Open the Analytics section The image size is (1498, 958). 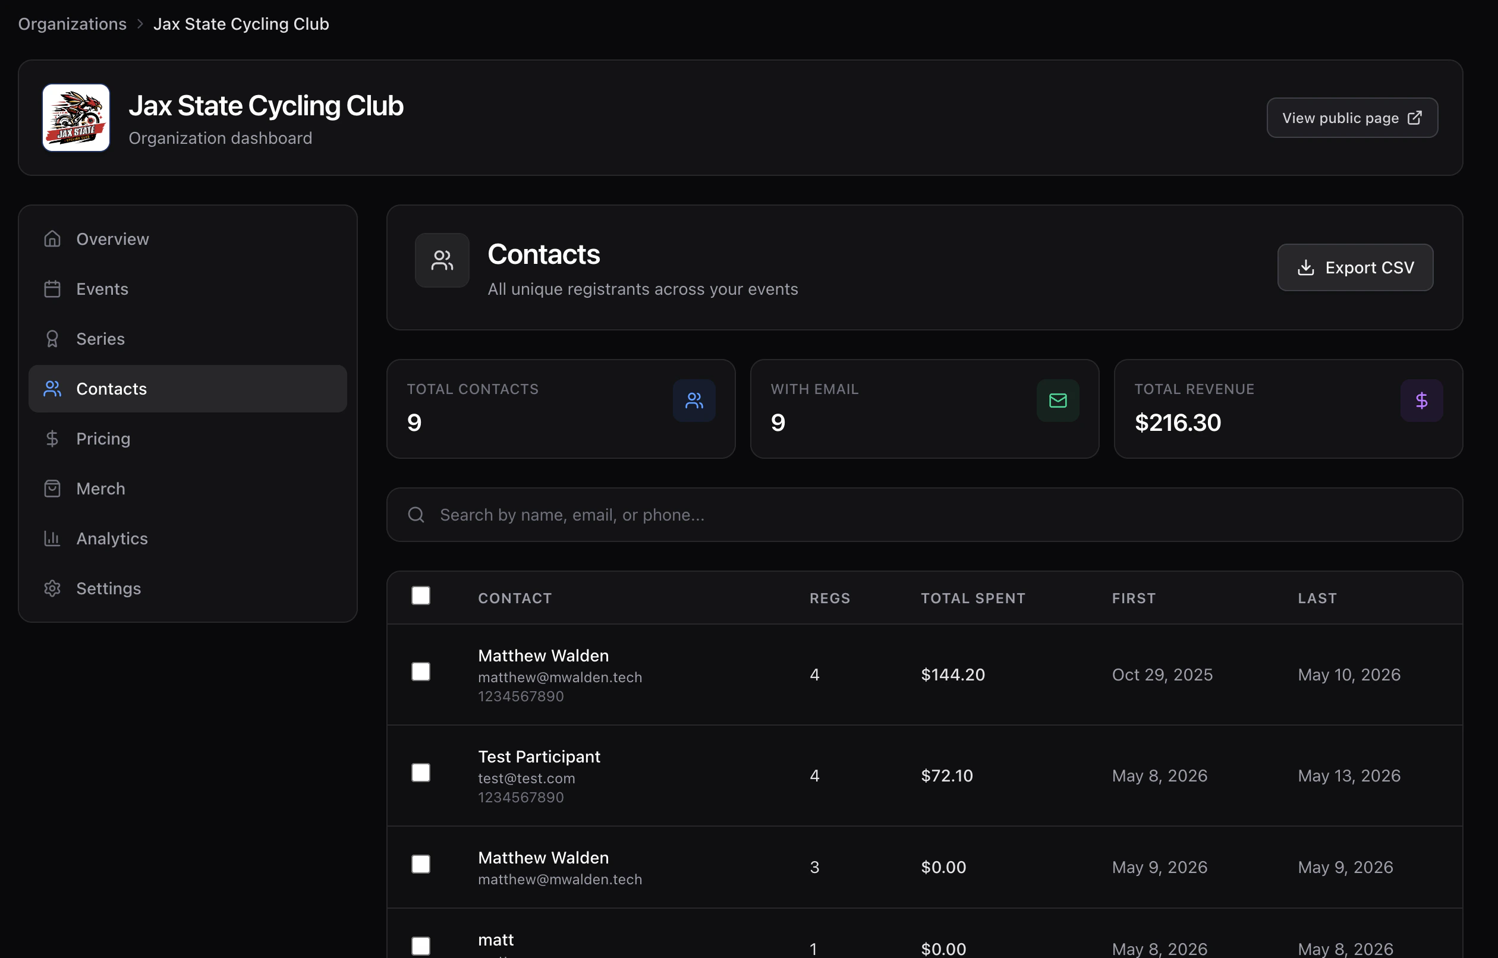pyautogui.click(x=187, y=538)
